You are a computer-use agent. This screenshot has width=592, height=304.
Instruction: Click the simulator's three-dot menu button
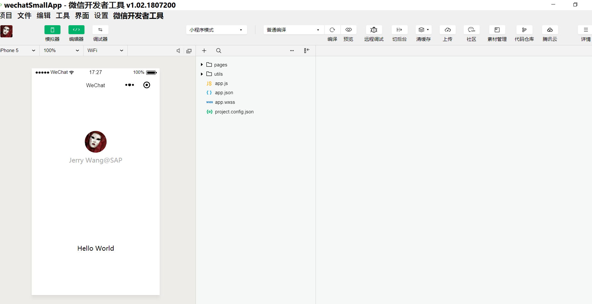point(130,85)
